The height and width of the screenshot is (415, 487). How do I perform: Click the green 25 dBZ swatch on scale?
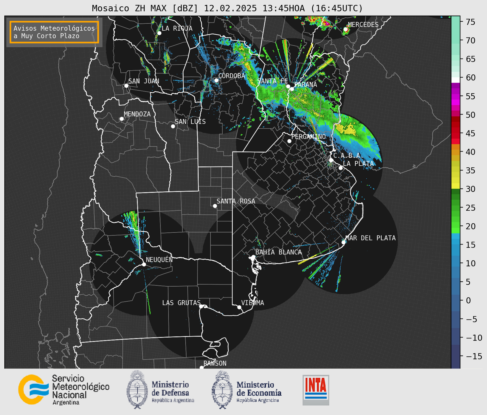pos(456,208)
